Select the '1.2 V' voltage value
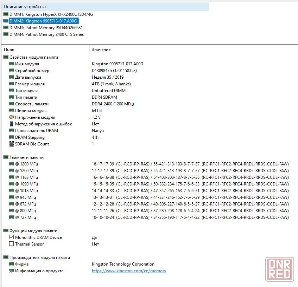 [96, 117]
